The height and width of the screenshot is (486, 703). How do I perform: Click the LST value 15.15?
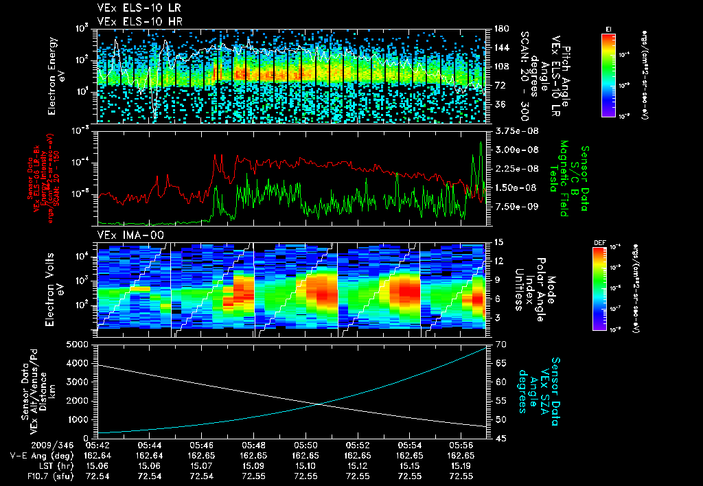pyautogui.click(x=409, y=466)
